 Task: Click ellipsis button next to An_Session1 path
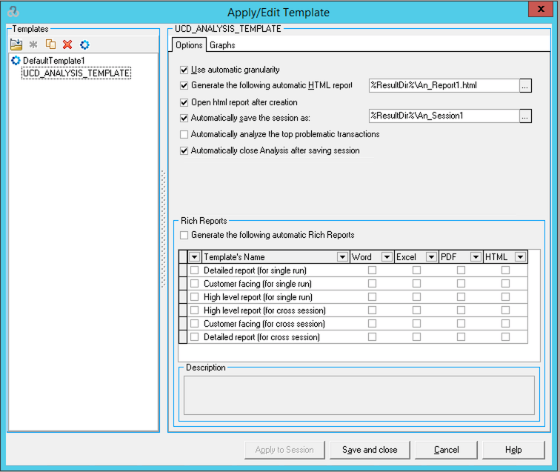click(525, 116)
